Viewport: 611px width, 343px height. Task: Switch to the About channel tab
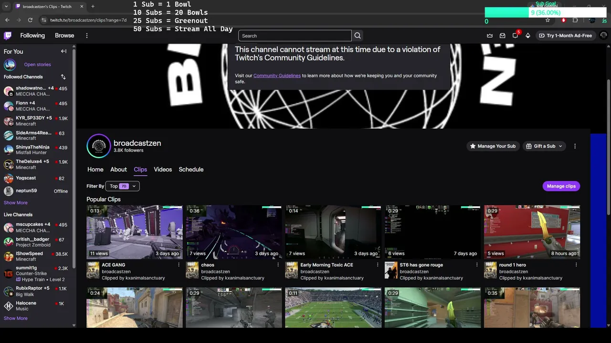coord(118,170)
